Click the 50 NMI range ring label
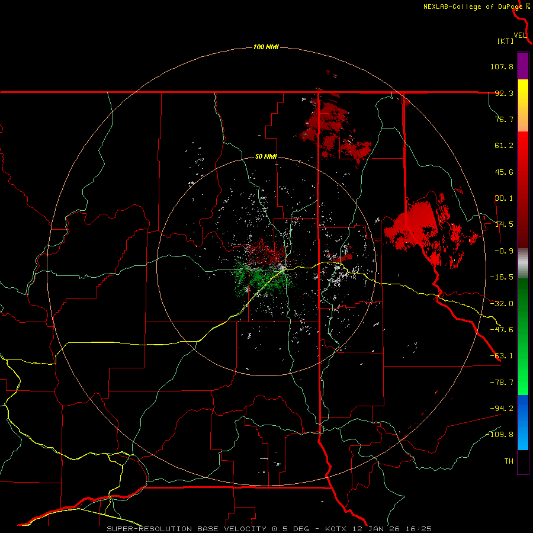Viewport: 533px width, 533px height. click(x=266, y=157)
